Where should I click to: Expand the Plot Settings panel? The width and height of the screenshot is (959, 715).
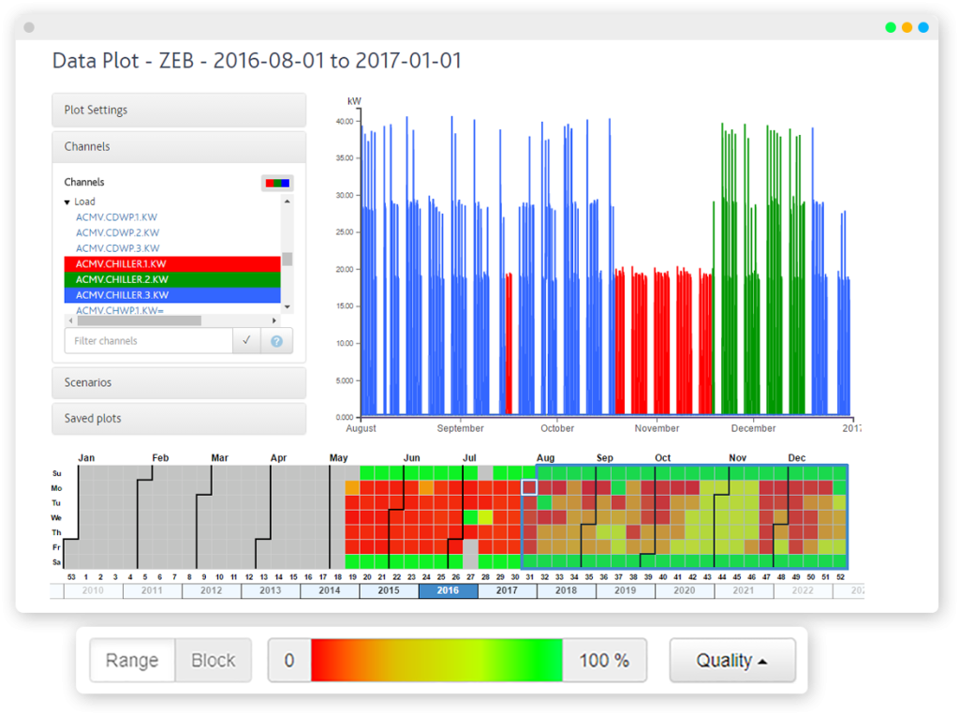tap(179, 111)
